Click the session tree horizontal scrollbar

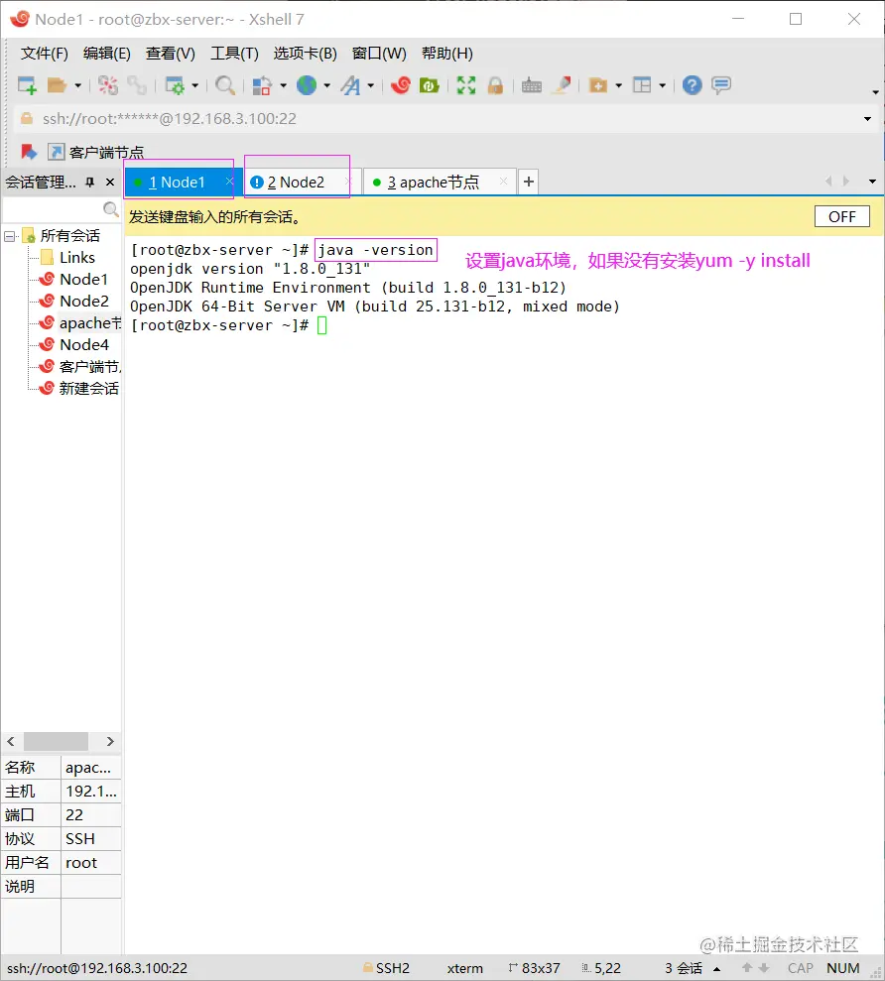(56, 741)
